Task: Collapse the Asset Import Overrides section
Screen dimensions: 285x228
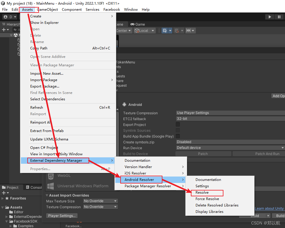Action: 47,195
